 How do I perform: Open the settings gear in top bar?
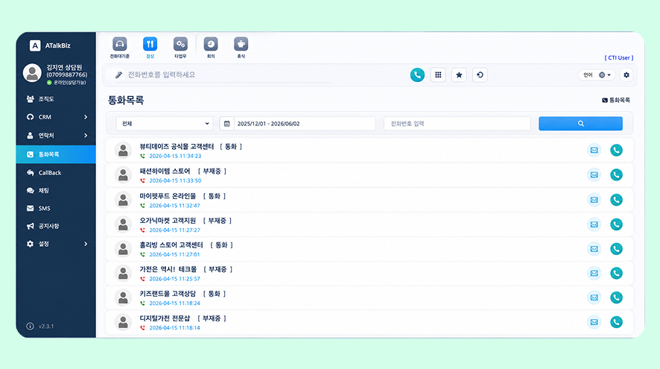pos(626,75)
